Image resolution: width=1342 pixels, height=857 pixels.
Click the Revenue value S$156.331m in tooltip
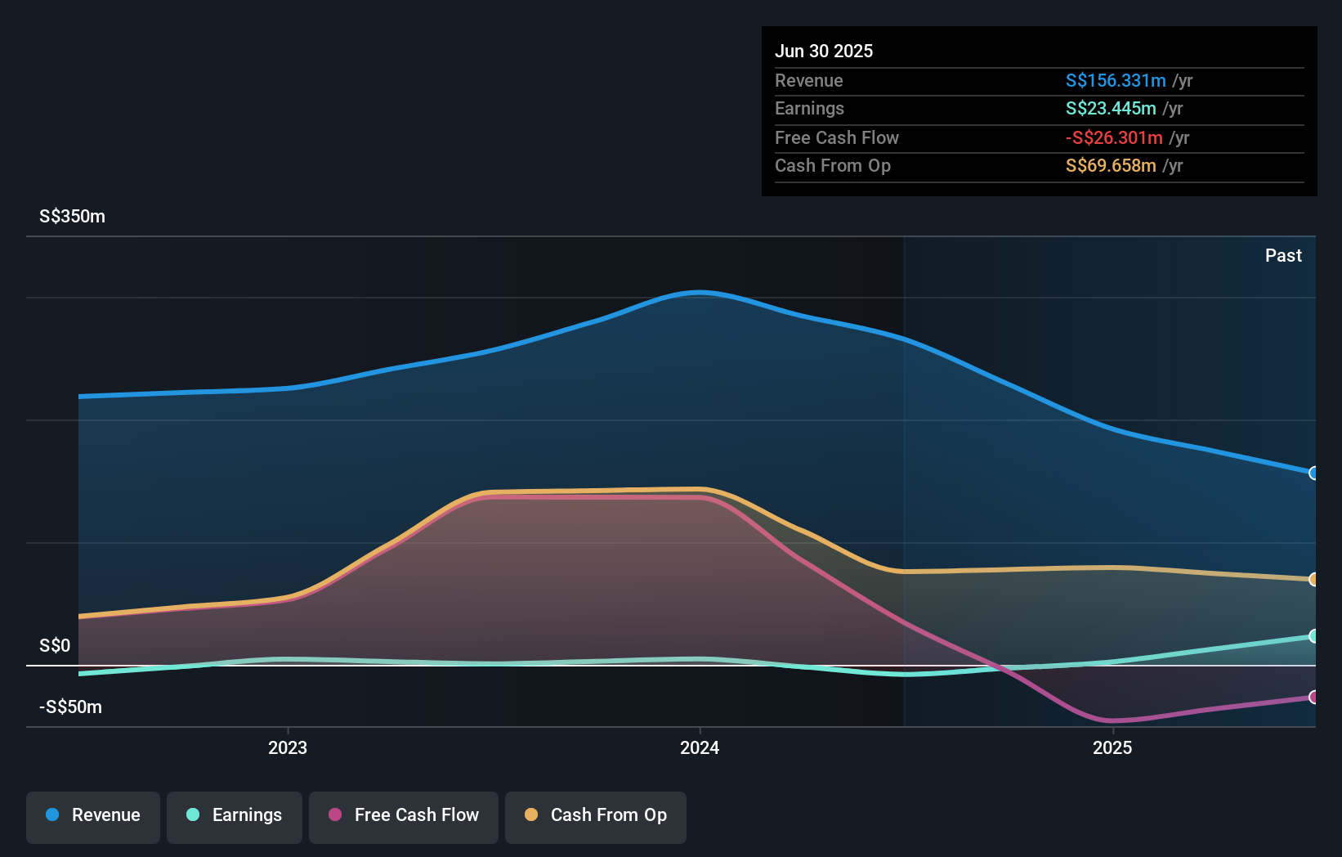tap(1115, 81)
